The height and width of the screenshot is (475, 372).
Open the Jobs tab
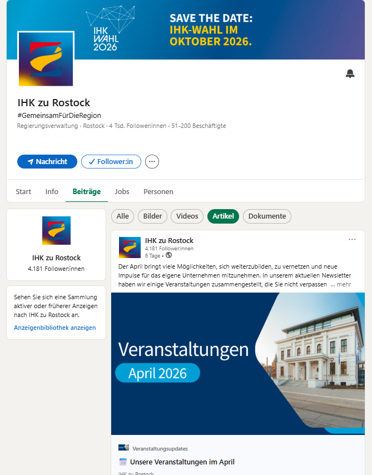tap(122, 192)
